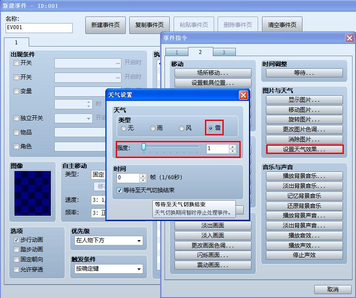Screen dimensions: 356x298
Task: Click 记忆背景音乐 button
Action: pyautogui.click(x=304, y=196)
